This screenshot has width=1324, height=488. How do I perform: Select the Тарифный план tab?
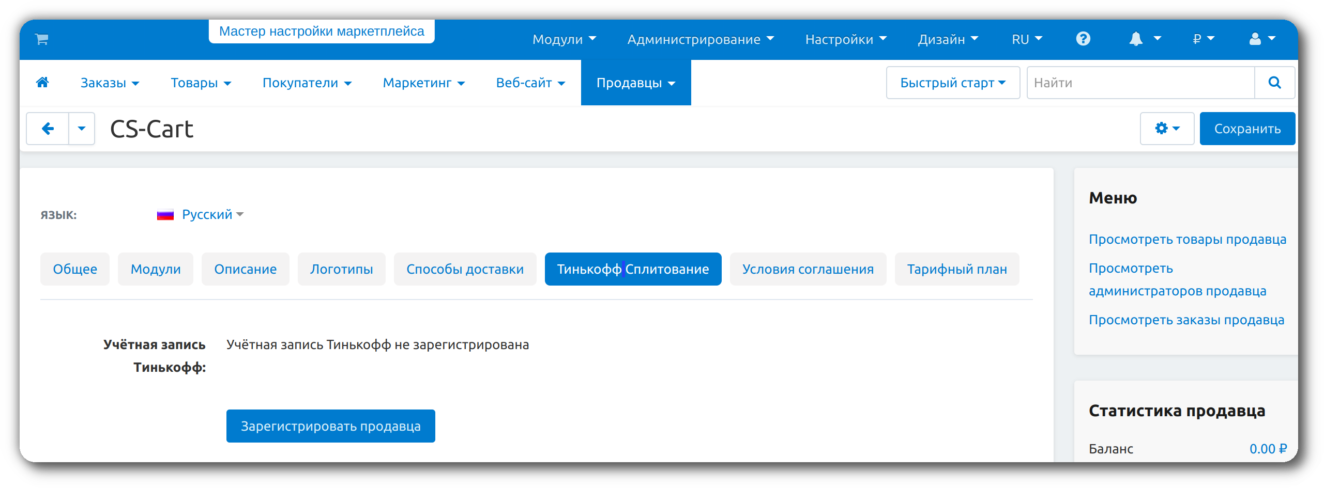[956, 269]
